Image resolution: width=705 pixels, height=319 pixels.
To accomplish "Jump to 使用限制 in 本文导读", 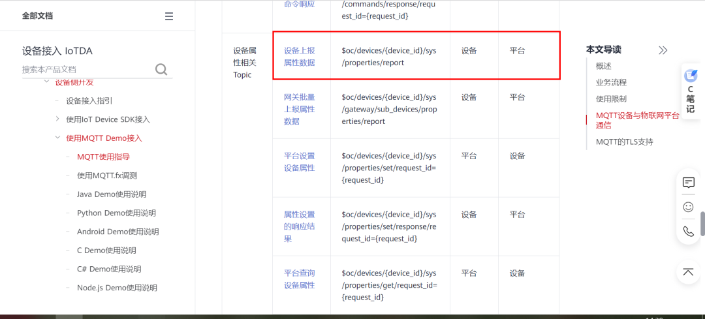I will click(611, 99).
